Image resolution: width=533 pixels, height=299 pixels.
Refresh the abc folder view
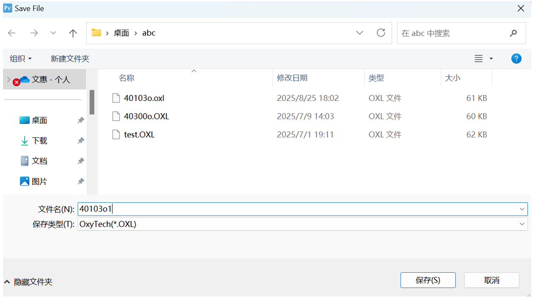[381, 33]
